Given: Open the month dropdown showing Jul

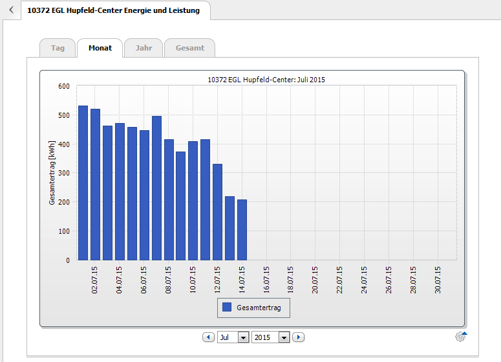Looking at the screenshot, I should pyautogui.click(x=233, y=337).
